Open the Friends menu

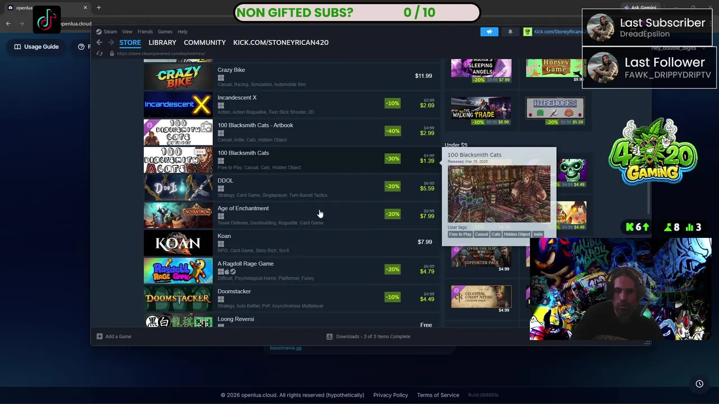(x=145, y=31)
